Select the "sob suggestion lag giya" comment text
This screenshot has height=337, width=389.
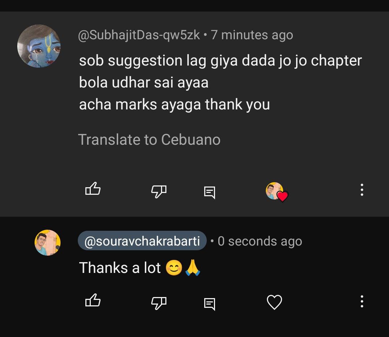220,61
